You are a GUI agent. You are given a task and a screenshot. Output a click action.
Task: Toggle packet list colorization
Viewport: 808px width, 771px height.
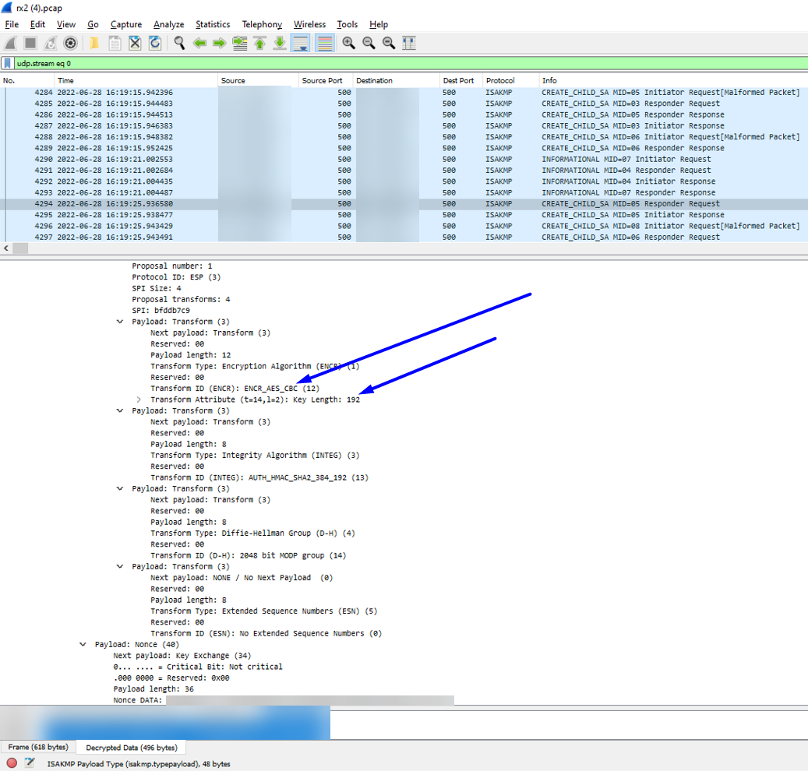[x=324, y=43]
